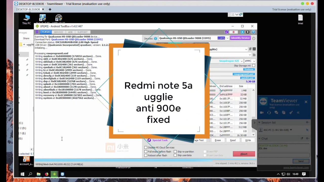Click the TeamViewer chat message input field
The width and height of the screenshot is (324, 182).
pyautogui.click(x=284, y=155)
